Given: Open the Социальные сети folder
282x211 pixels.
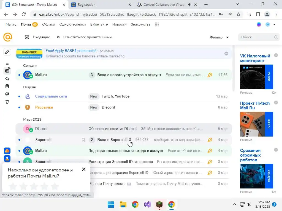Looking at the screenshot, I should tap(51, 96).
